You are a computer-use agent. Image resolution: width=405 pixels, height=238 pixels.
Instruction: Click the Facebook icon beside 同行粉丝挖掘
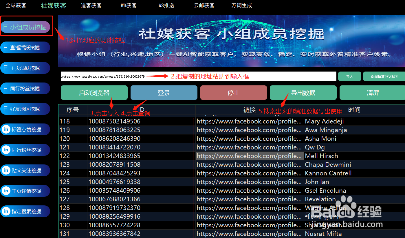(5, 89)
